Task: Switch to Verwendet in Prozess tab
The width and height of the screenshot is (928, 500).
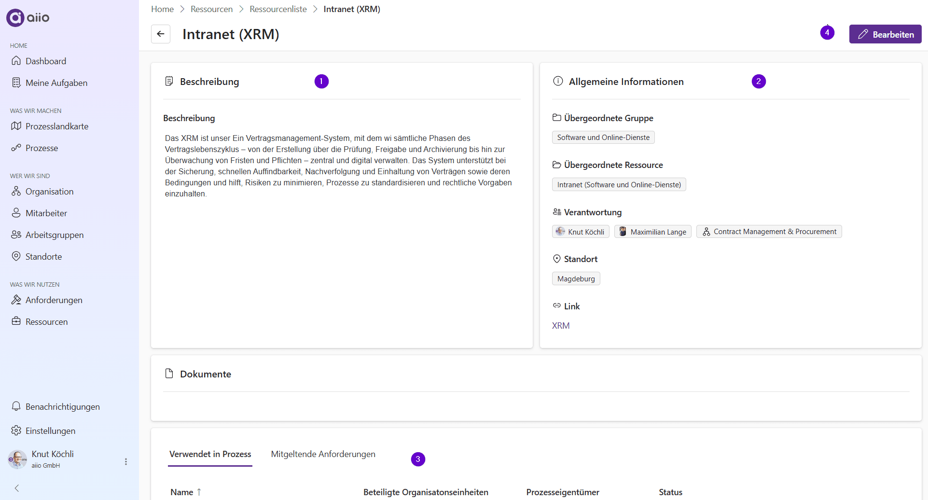Action: point(210,454)
